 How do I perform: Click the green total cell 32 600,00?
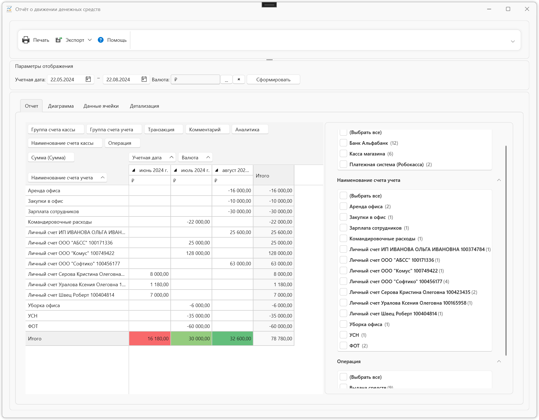coord(233,339)
